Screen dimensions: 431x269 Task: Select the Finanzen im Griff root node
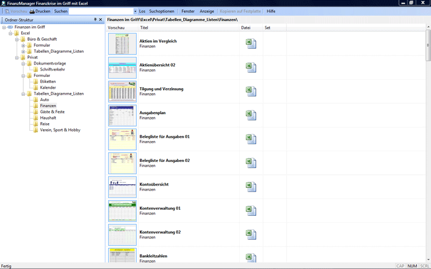point(30,27)
